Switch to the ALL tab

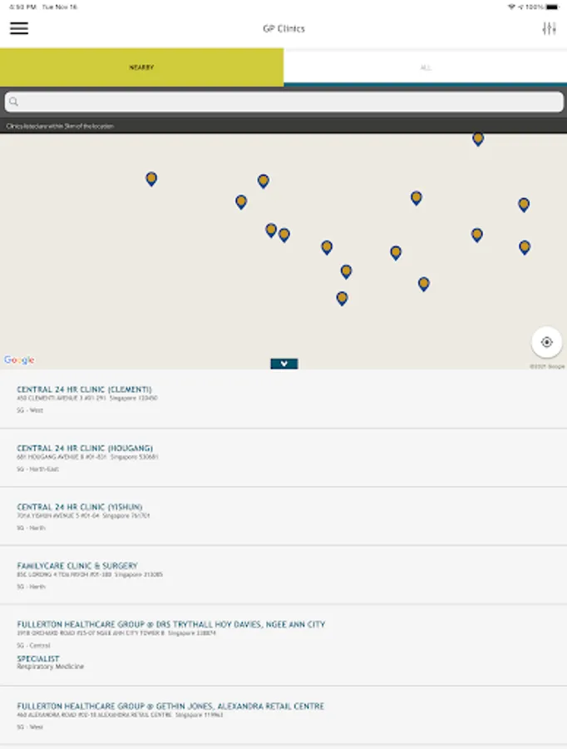pyautogui.click(x=426, y=67)
